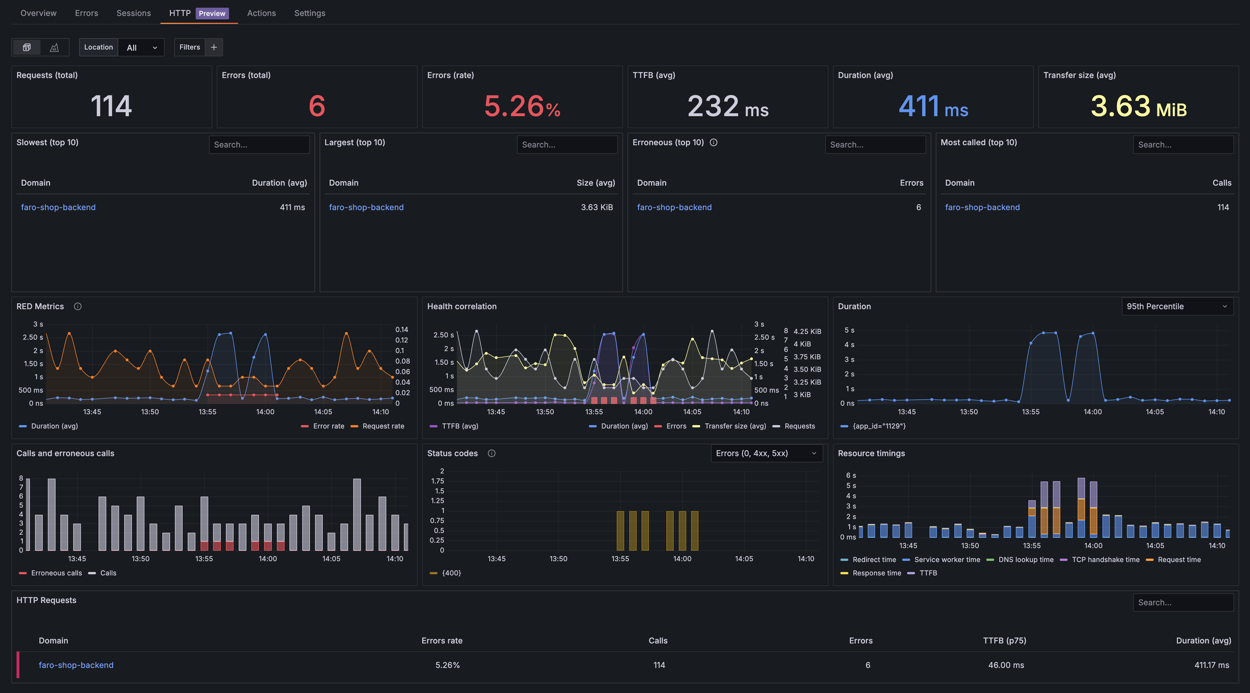Click the {400} legend color swatch
Viewport: 1250px width, 693px height.
[x=433, y=573]
